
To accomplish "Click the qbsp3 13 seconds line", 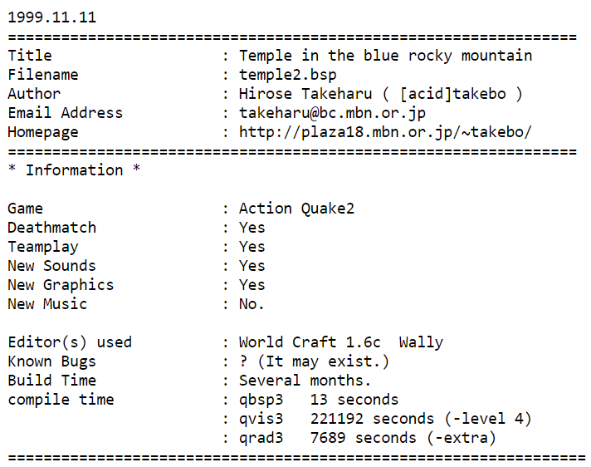I will (319, 400).
